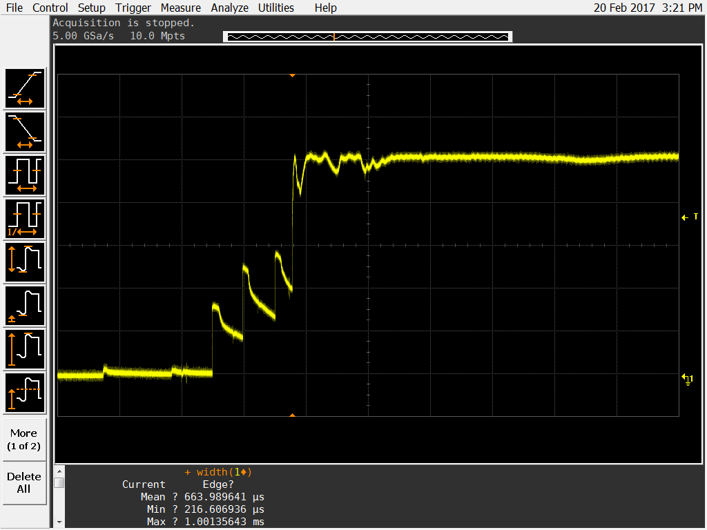Screen dimensions: 707x530
Task: Click the Mean value 663.989641 µs
Action: point(224,497)
